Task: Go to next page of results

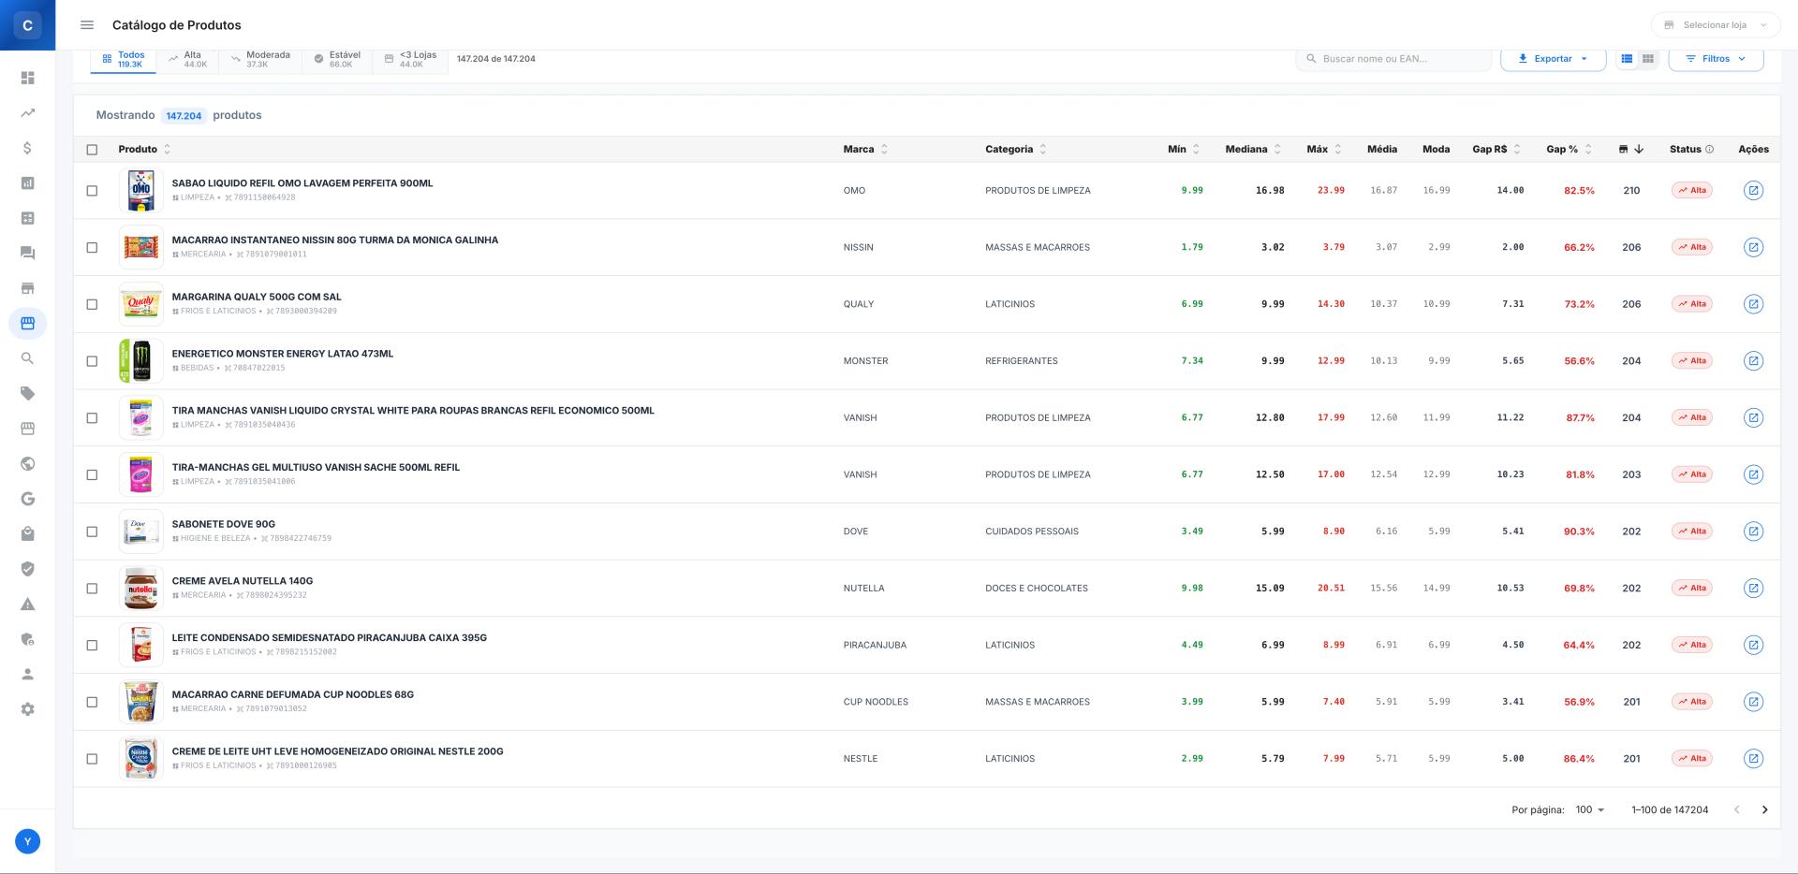Action: 1764,810
